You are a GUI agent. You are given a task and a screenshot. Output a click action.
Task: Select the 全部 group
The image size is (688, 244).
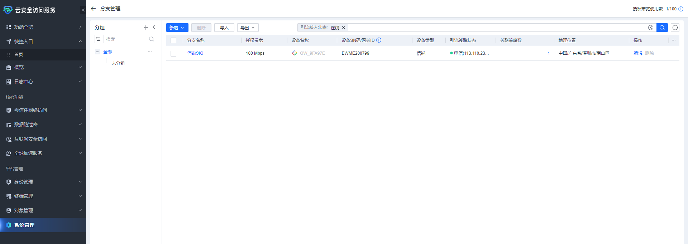(x=107, y=52)
